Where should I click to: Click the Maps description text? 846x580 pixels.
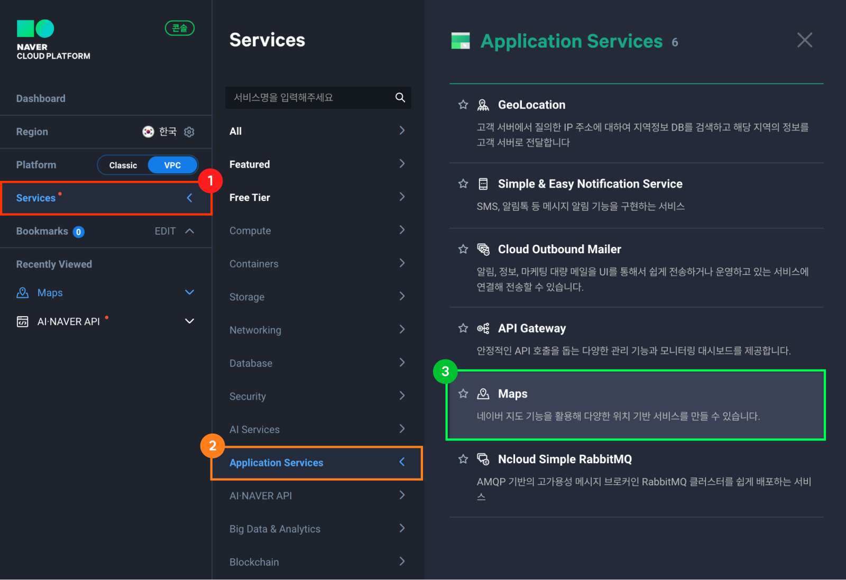[x=618, y=416]
